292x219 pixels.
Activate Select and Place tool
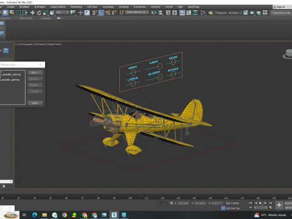(x=52, y=13)
